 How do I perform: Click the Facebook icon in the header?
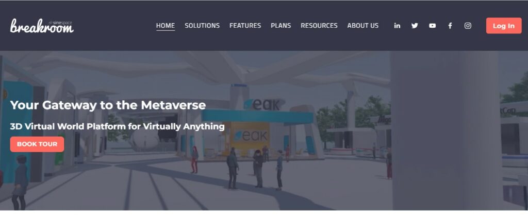tap(450, 26)
